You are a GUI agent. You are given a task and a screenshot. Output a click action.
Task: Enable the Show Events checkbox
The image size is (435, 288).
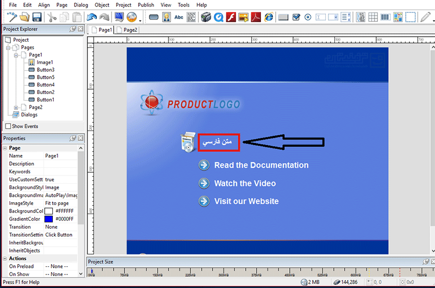[8, 126]
